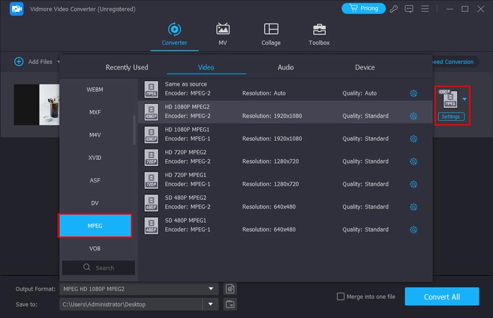This screenshot has height=318, width=493.
Task: Open the Save to folder icon
Action: (x=230, y=304)
